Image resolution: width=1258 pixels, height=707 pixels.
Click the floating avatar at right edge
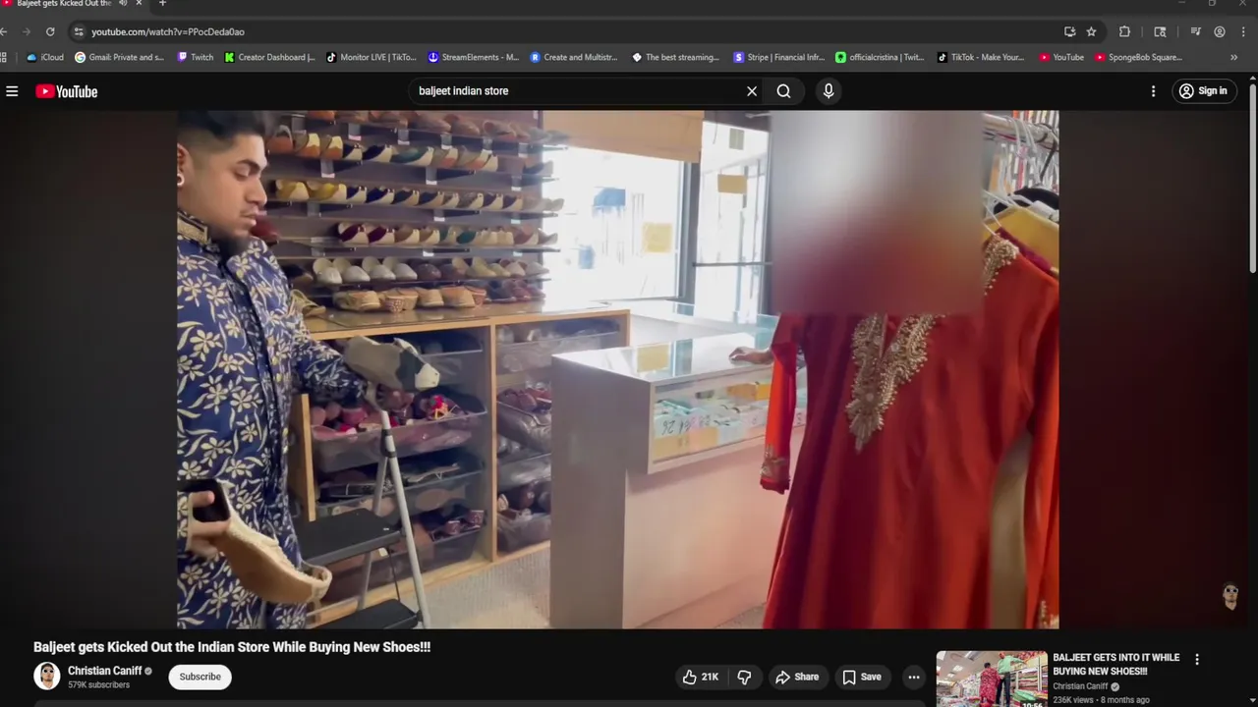point(1230,595)
